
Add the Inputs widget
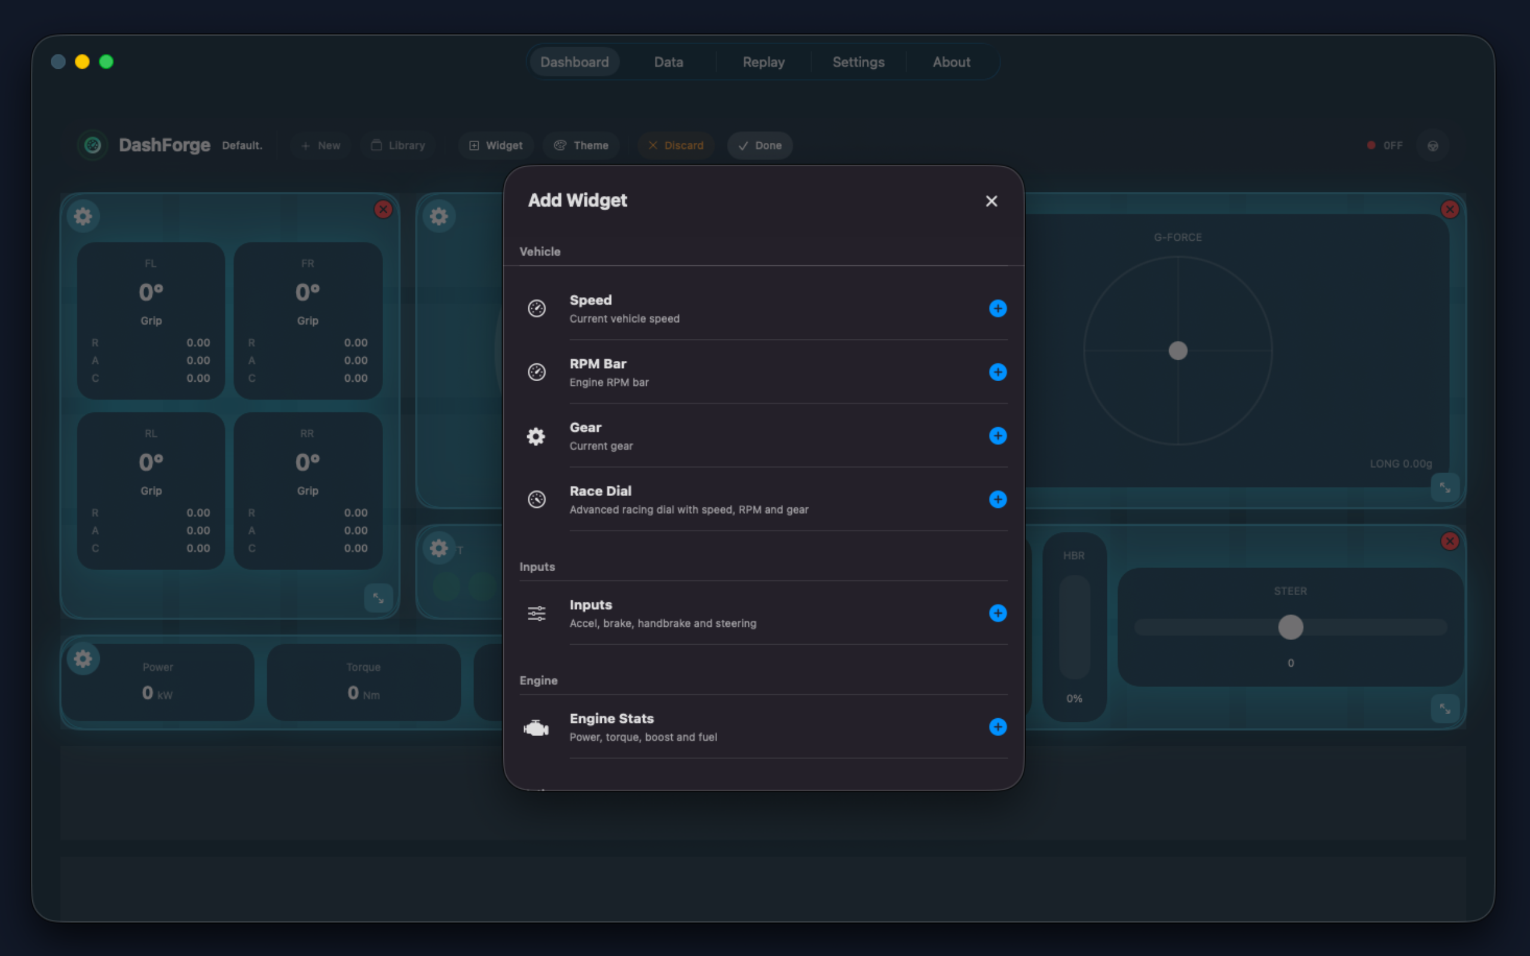pyautogui.click(x=997, y=612)
